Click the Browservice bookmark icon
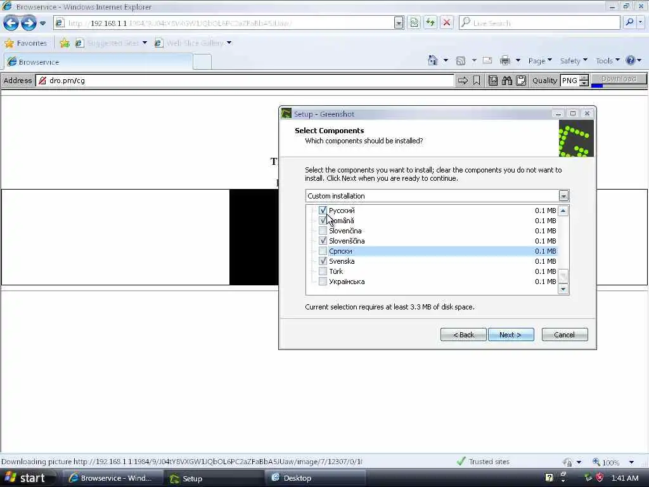 click(x=477, y=81)
